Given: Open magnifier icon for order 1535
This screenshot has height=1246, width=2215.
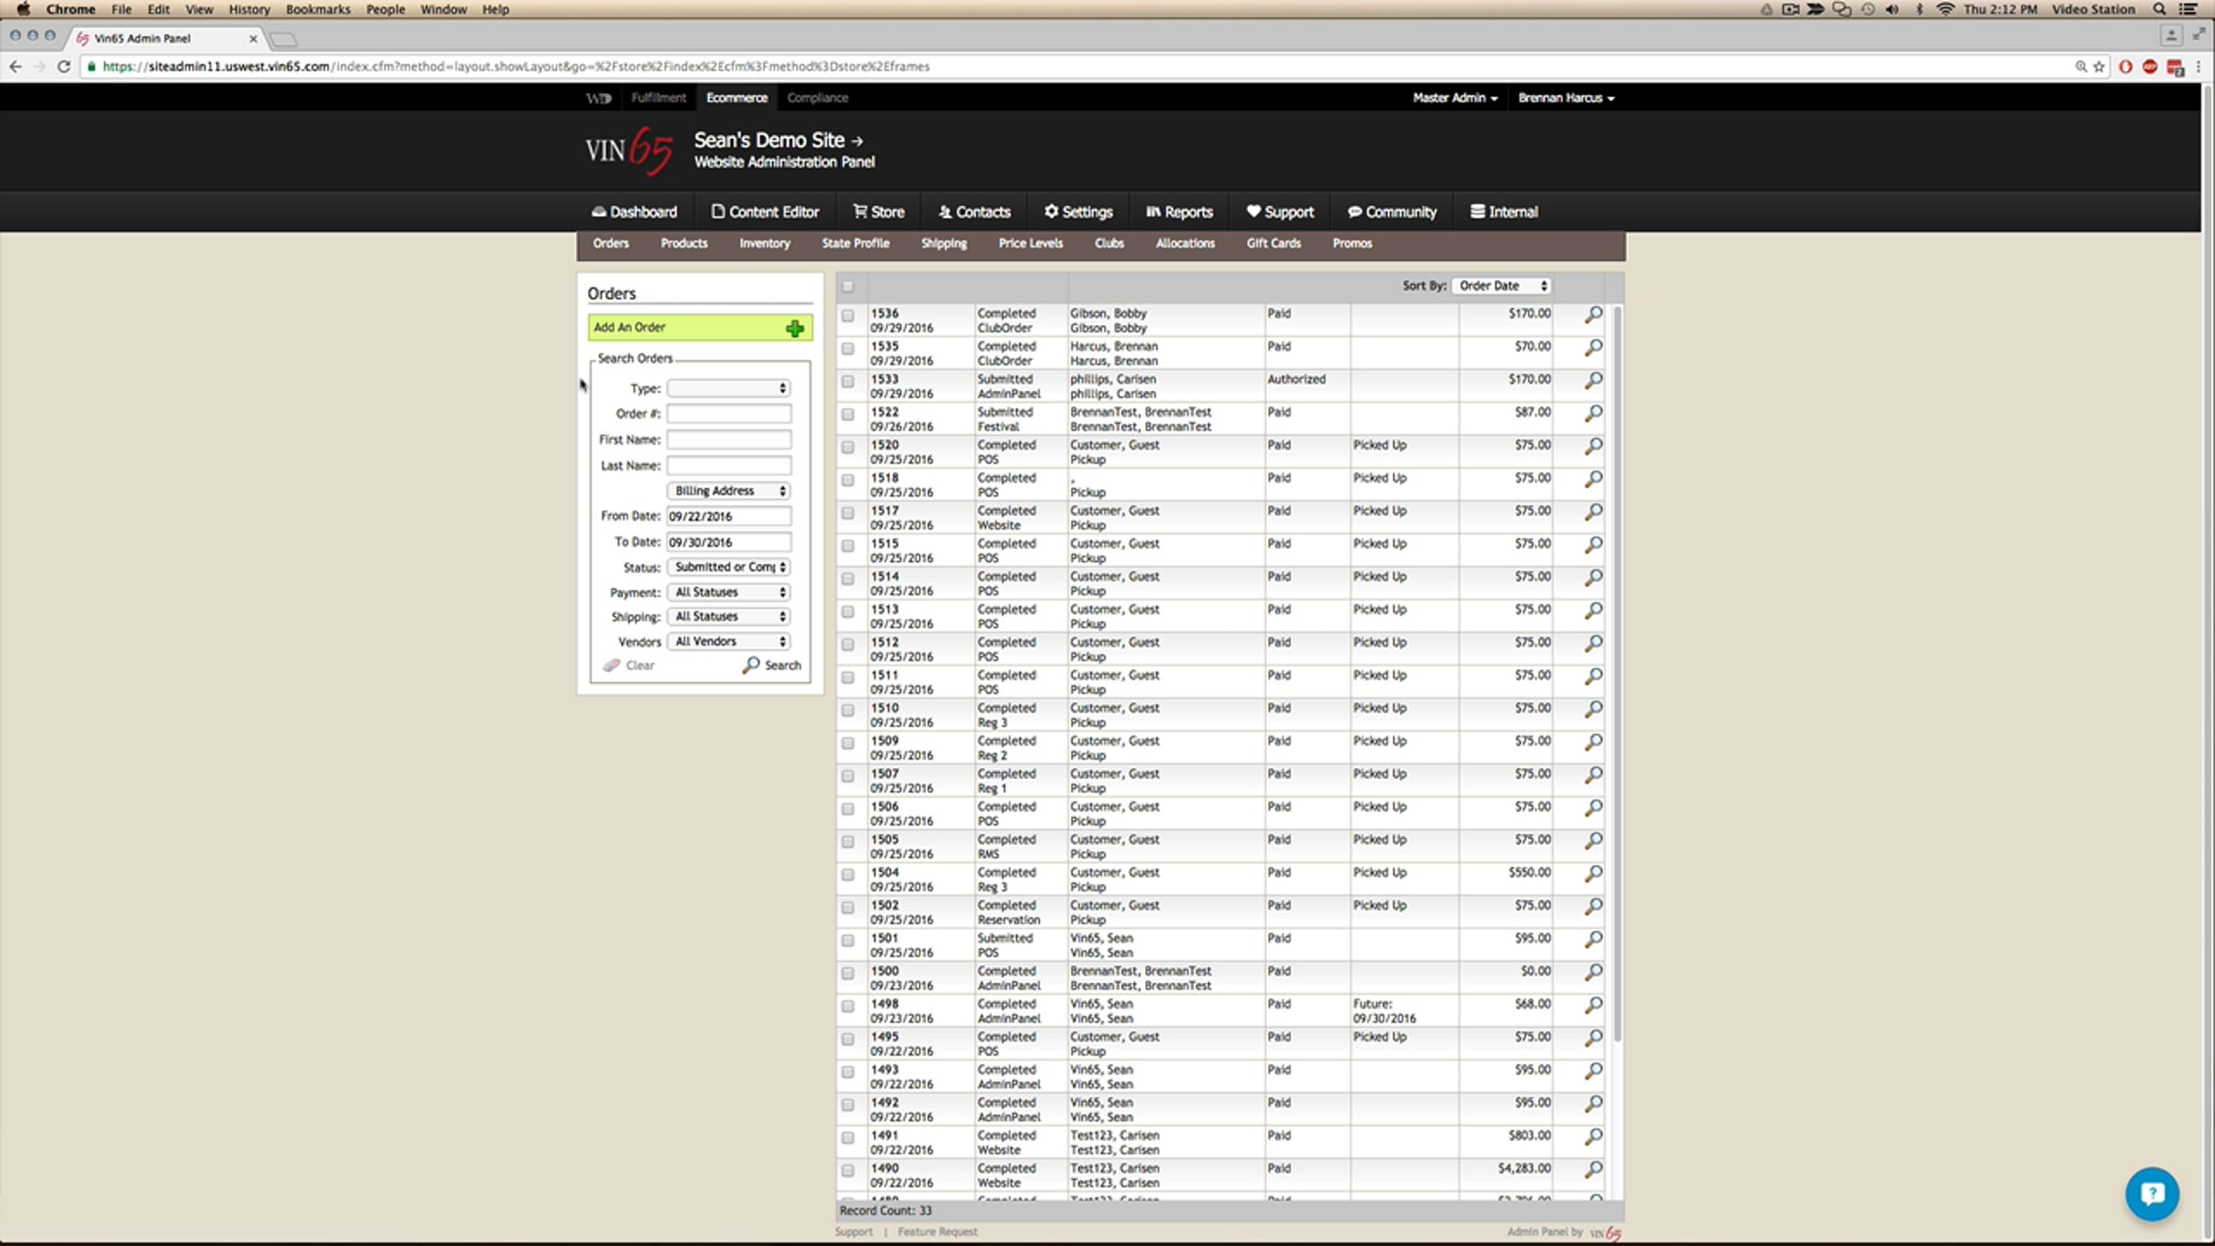Looking at the screenshot, I should tap(1593, 349).
